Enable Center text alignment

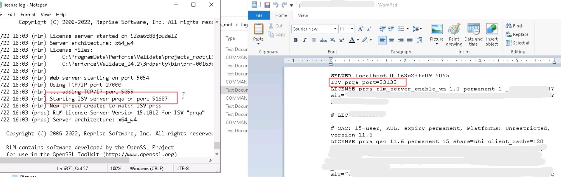pyautogui.click(x=391, y=40)
